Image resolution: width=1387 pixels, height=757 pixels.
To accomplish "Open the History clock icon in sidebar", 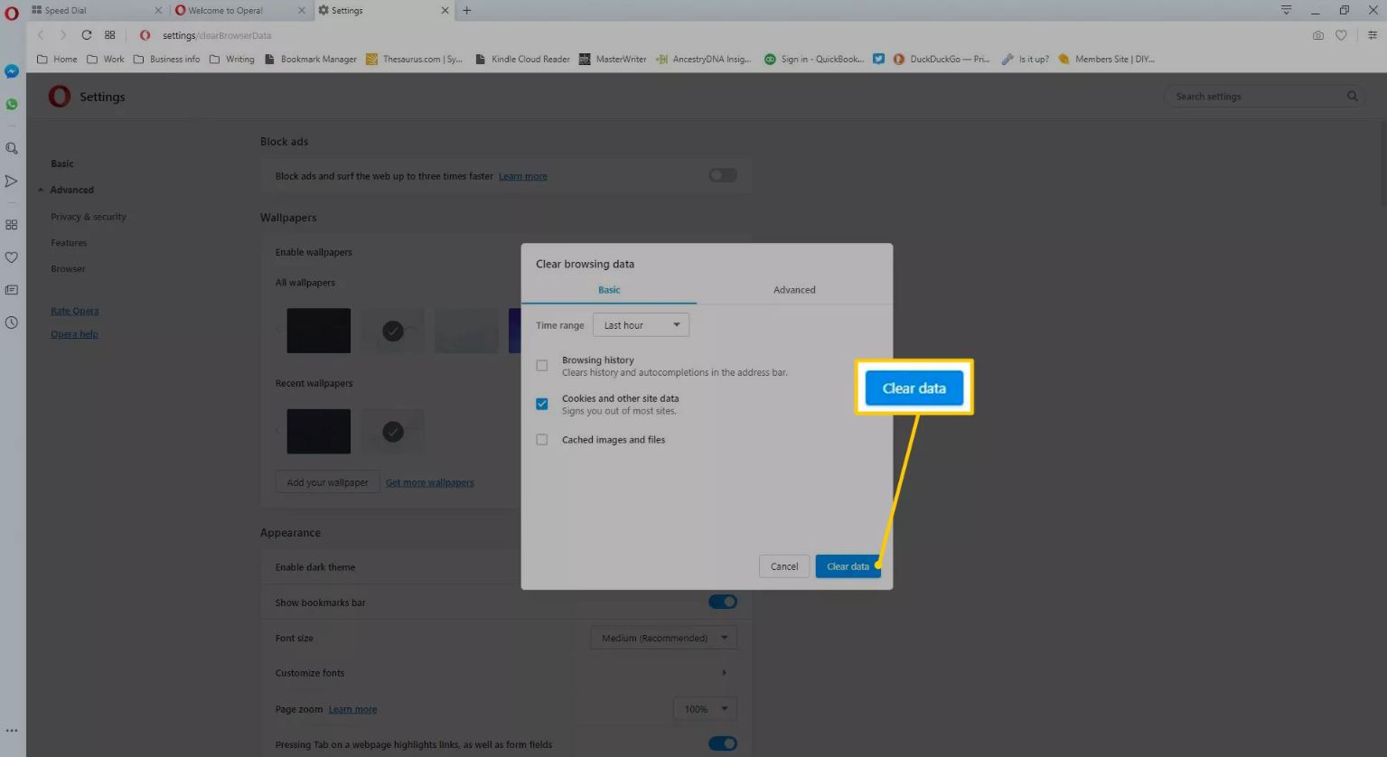I will point(12,322).
